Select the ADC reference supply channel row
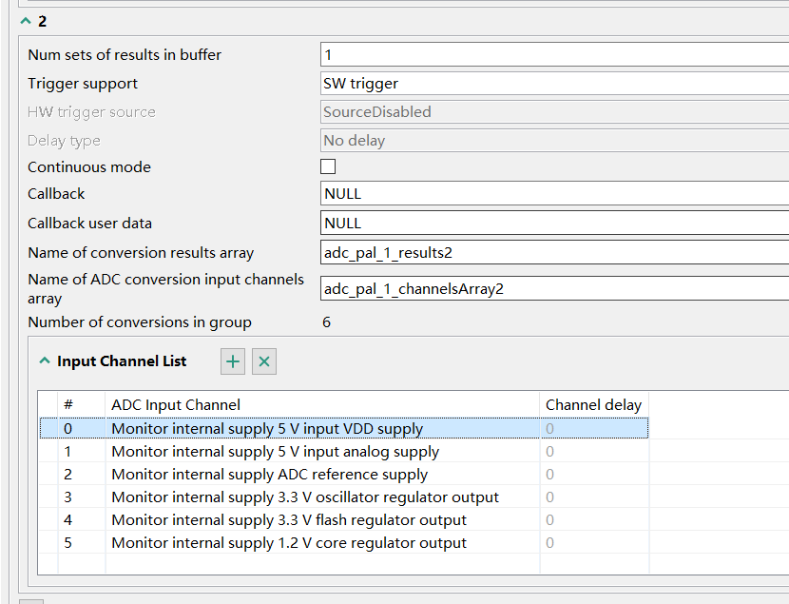This screenshot has height=604, width=789. tap(269, 475)
